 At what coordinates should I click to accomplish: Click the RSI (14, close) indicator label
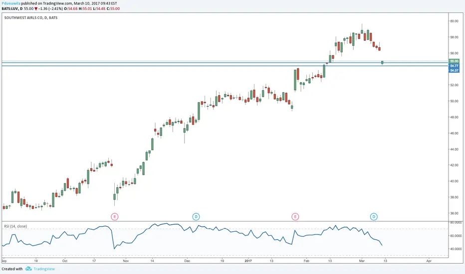coord(15,226)
